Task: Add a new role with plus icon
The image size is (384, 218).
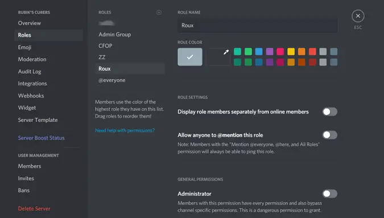Action: [159, 13]
